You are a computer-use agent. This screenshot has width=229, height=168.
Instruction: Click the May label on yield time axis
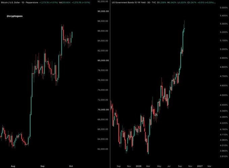159,166
